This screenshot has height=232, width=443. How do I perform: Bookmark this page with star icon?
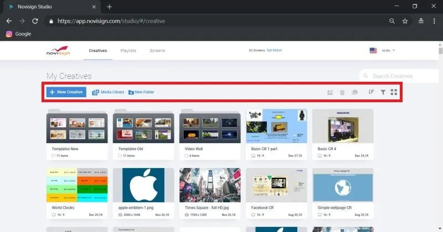[x=405, y=21]
